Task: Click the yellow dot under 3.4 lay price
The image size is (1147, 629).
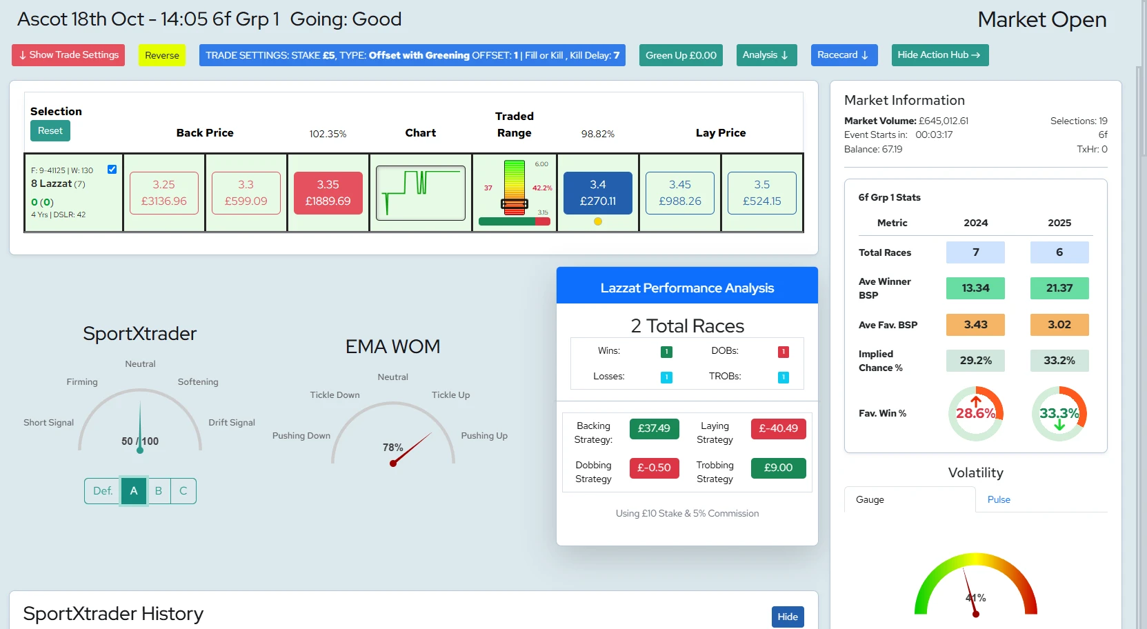Action: click(598, 221)
